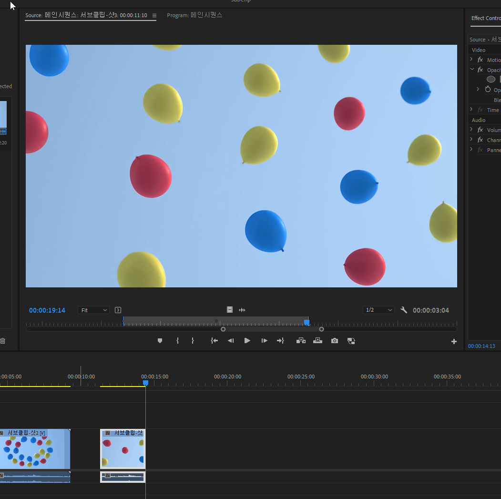Screen dimensions: 501x499
Task: Click the Go to In point icon
Action: tap(215, 341)
